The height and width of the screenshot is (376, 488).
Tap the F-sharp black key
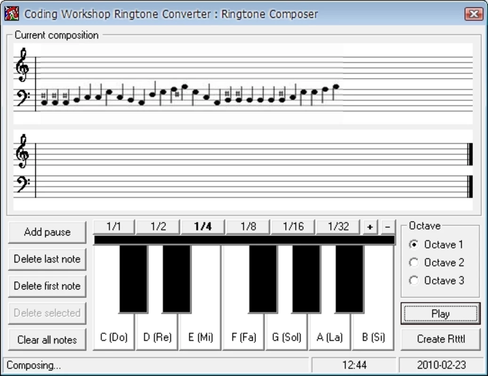(263, 279)
